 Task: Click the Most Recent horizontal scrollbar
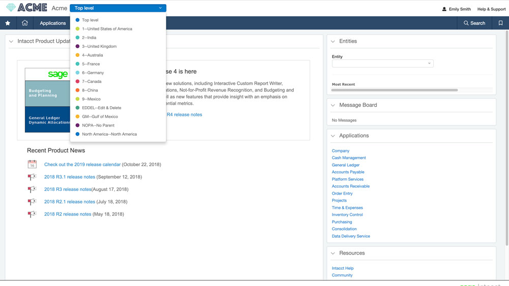[x=394, y=90]
